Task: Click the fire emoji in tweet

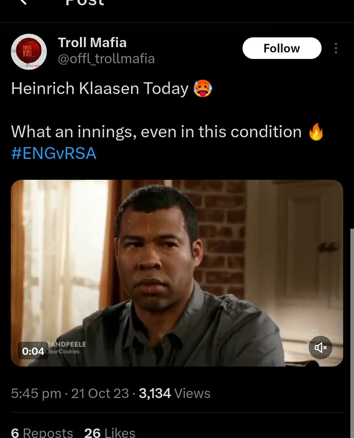Action: pos(316,132)
